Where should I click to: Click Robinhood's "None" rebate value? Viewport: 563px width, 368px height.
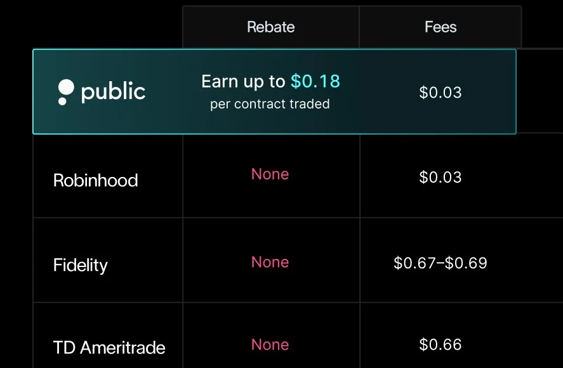point(270,174)
